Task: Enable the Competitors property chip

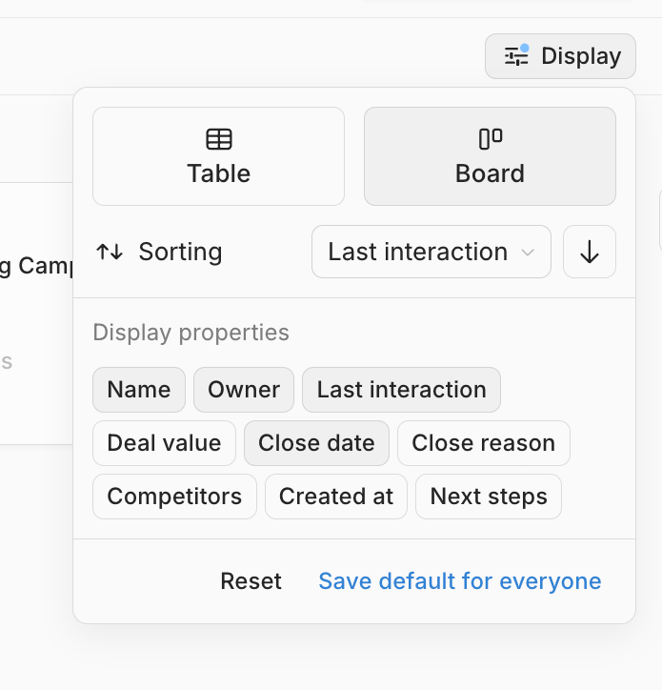Action: pyautogui.click(x=174, y=497)
